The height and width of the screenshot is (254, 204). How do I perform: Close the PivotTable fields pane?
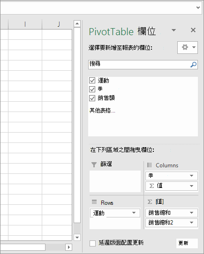[x=193, y=30]
